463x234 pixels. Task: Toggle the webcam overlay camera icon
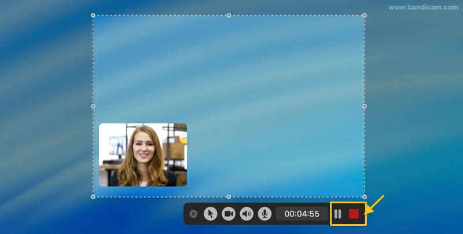point(229,214)
